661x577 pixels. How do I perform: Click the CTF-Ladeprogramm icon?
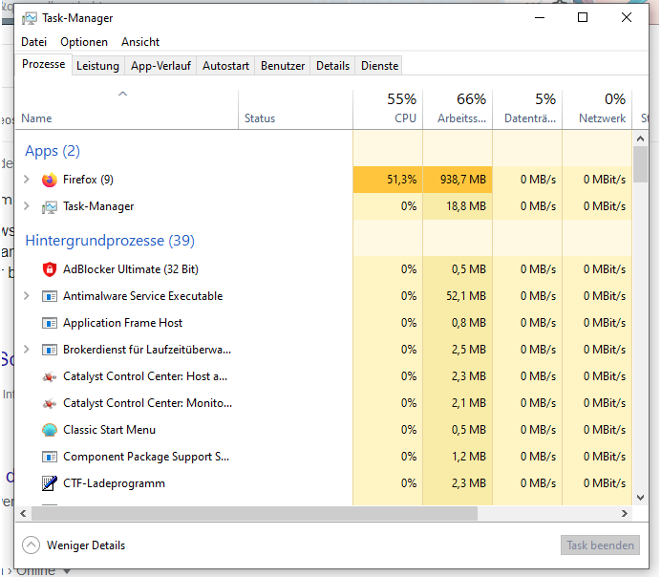click(50, 483)
